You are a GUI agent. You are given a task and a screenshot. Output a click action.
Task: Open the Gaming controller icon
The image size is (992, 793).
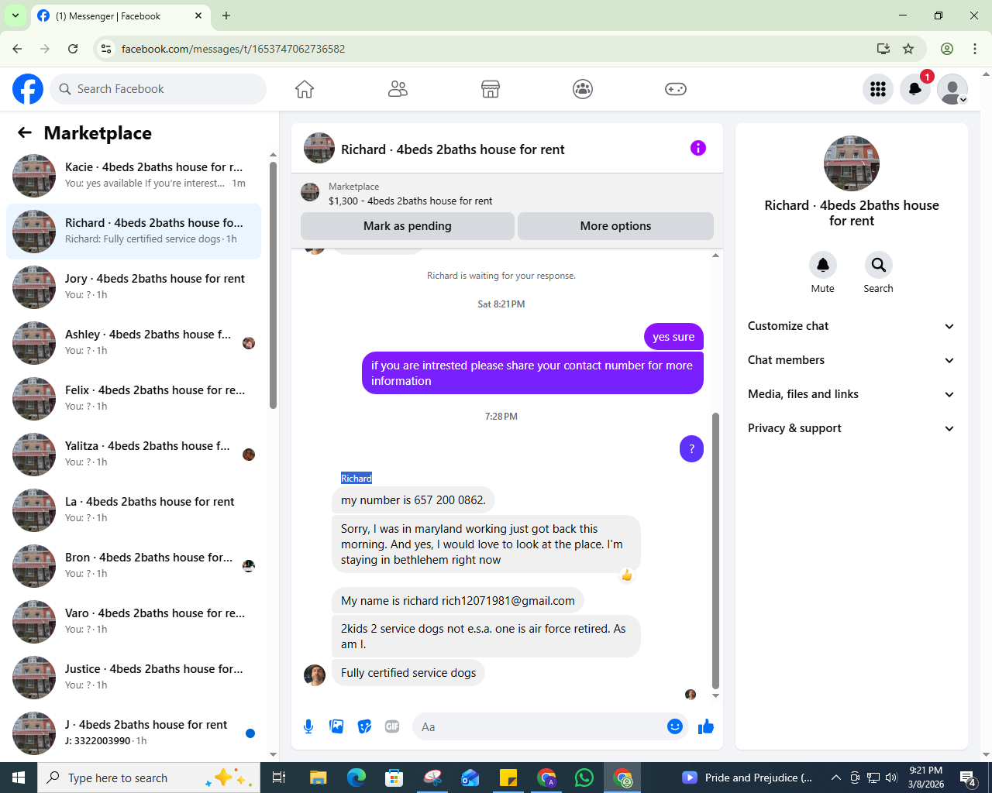[x=676, y=89]
